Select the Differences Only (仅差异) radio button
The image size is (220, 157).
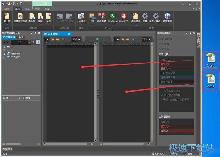pyautogui.click(x=160, y=44)
